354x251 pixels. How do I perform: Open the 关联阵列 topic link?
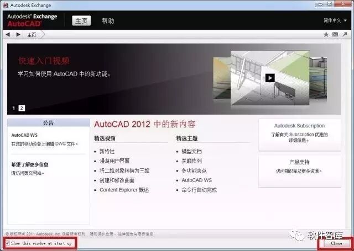tap(192, 161)
